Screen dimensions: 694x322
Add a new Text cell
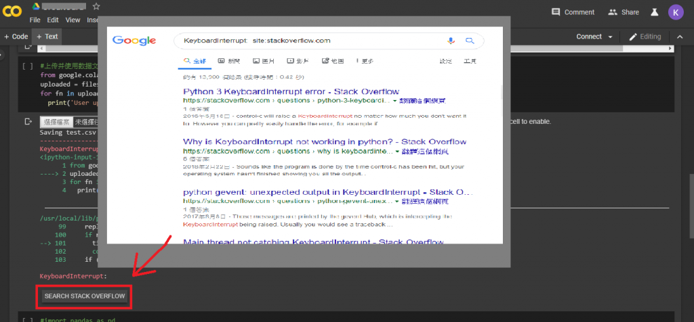click(47, 37)
